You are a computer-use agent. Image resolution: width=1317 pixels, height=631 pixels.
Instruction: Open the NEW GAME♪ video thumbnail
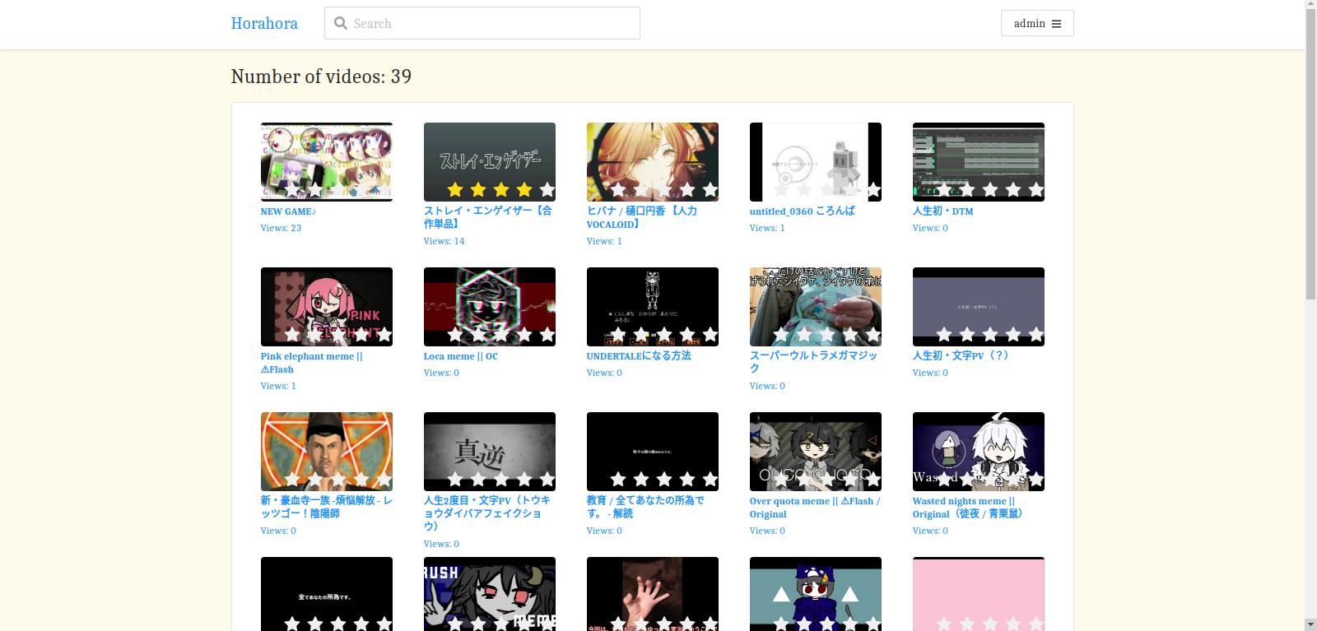pos(327,162)
